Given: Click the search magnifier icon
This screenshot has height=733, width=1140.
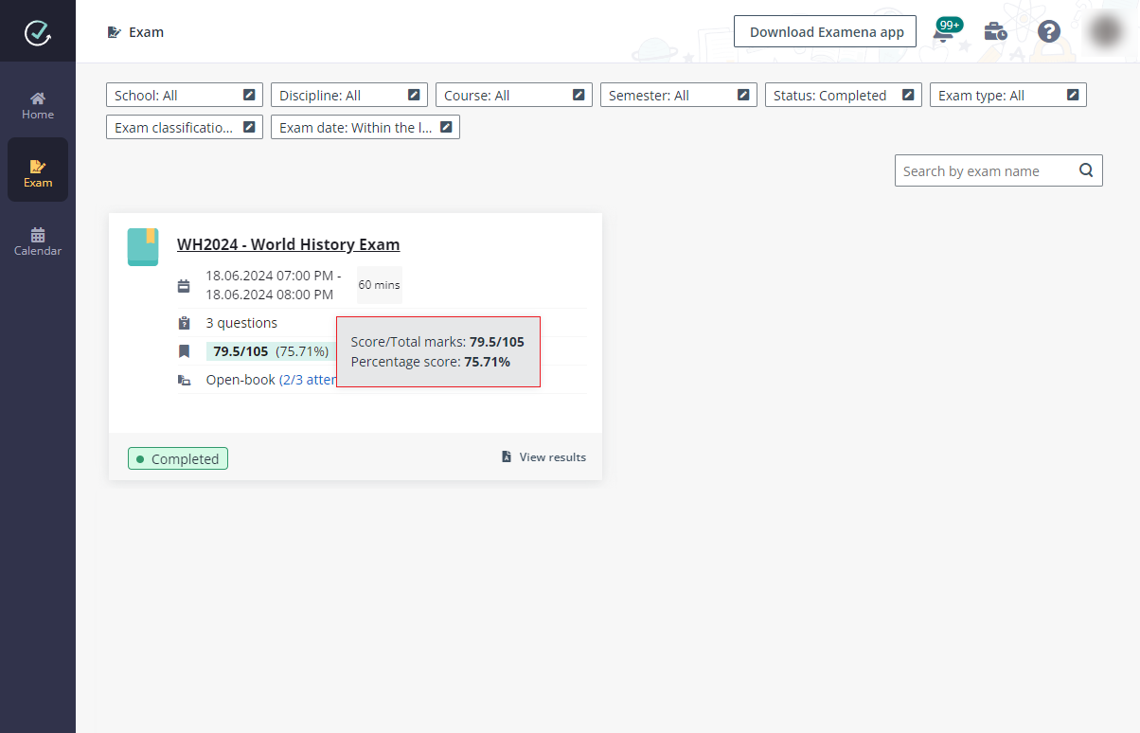Looking at the screenshot, I should pos(1086,170).
